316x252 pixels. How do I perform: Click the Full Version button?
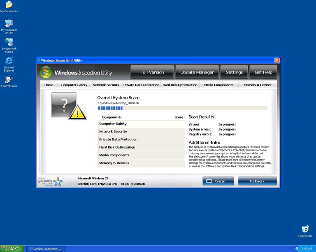(152, 72)
